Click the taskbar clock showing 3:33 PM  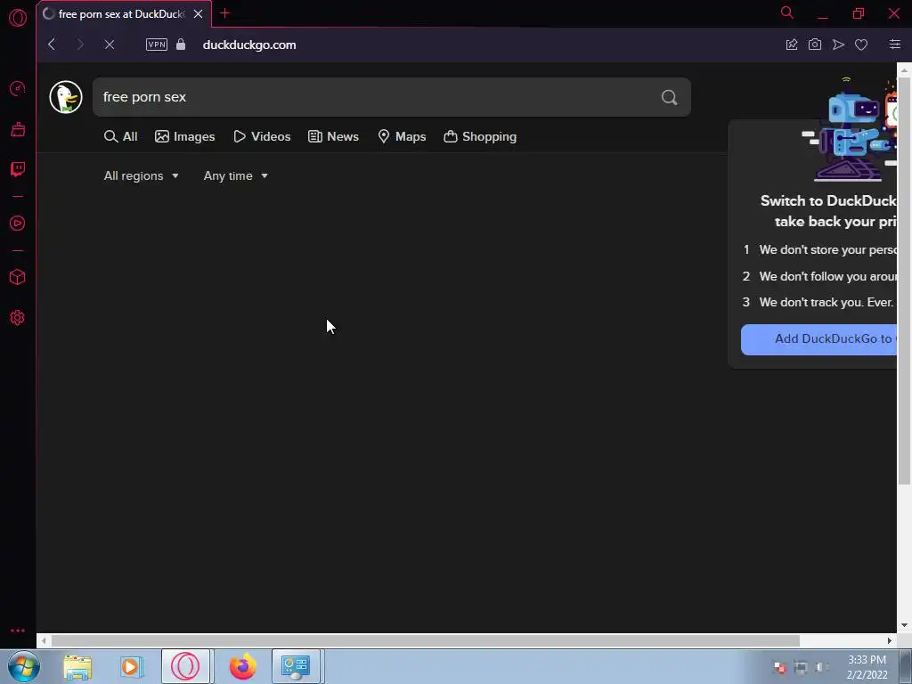point(867,667)
